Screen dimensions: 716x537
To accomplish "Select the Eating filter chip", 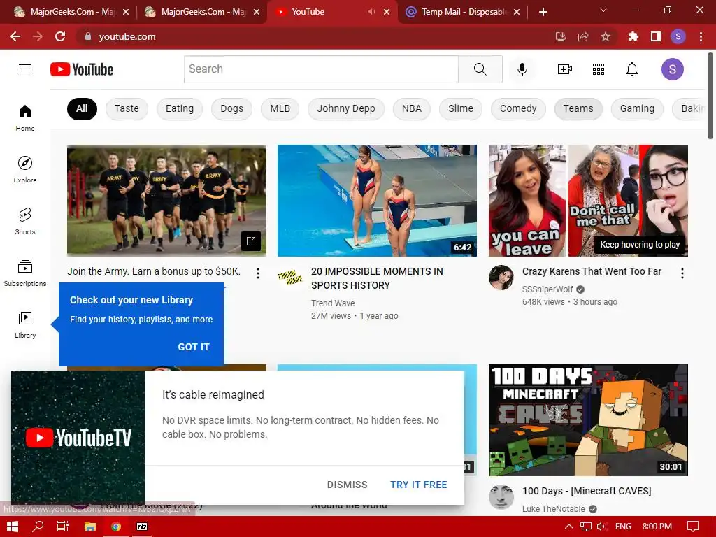I will 180,108.
